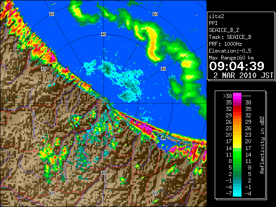Click the bright green swatch beside left '11'
Screen dimensions: 276x207
(x=237, y=154)
